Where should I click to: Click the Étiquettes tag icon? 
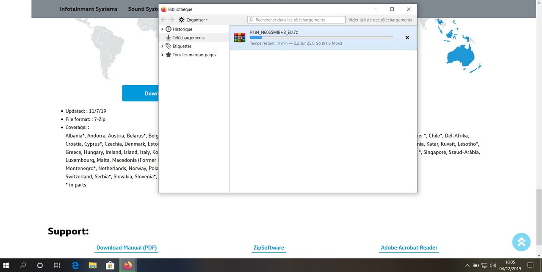tap(169, 46)
